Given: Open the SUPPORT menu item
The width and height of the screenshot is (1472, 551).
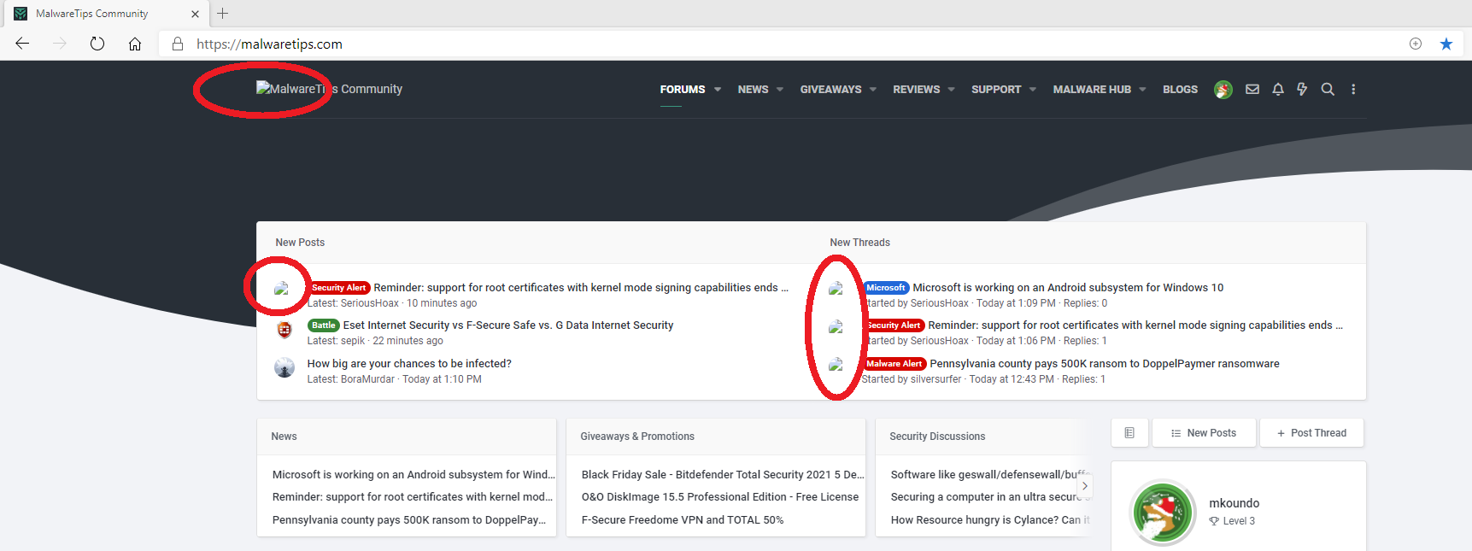Looking at the screenshot, I should click(x=996, y=89).
